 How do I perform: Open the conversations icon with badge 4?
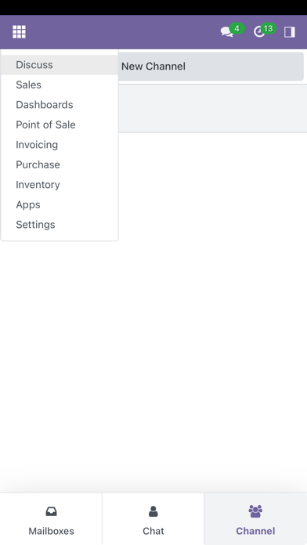(232, 31)
